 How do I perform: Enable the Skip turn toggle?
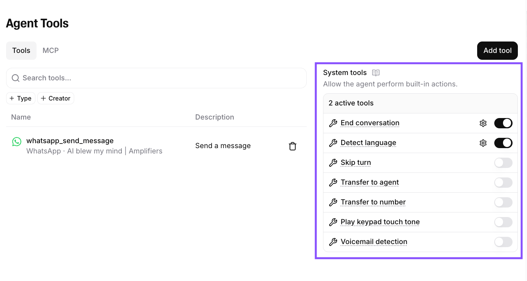(503, 163)
